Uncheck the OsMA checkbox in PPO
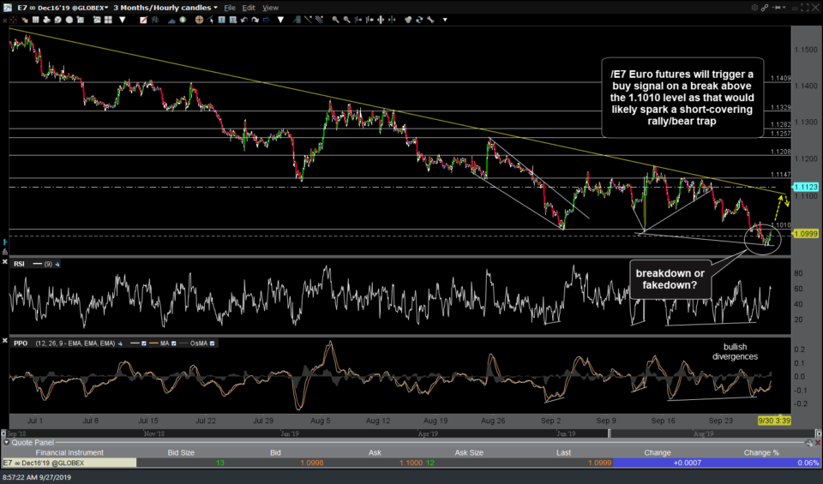823x484 pixels. pyautogui.click(x=212, y=343)
